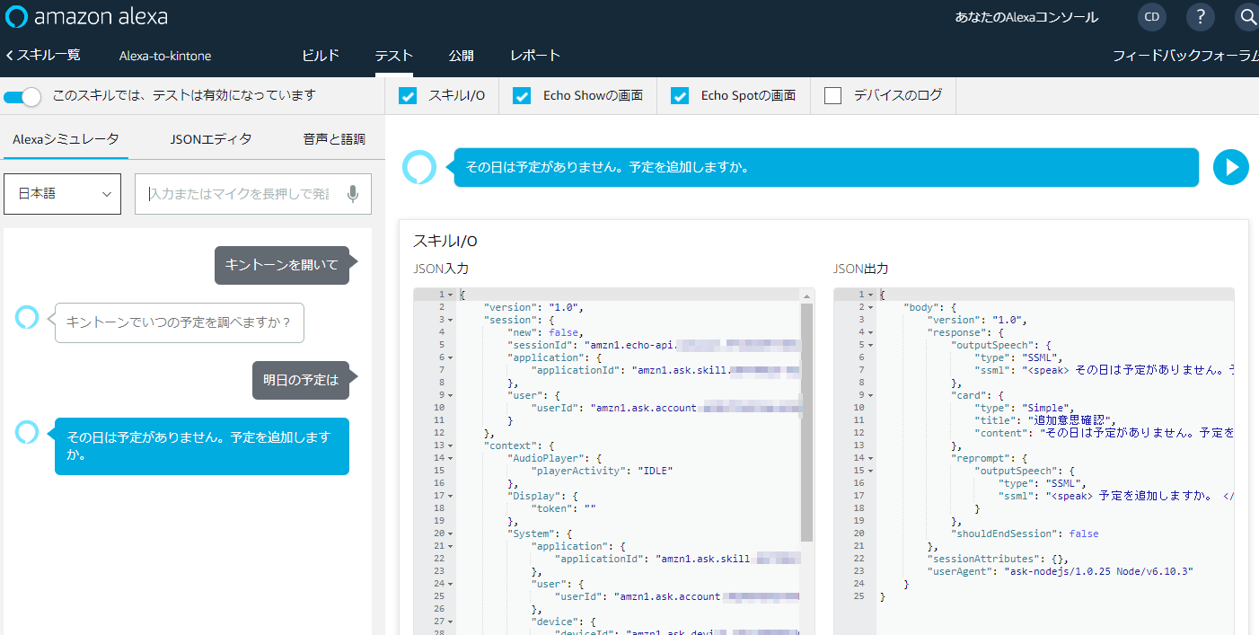Click the shouldEndSession false line in output
The image size is (1259, 635).
pos(1025,534)
